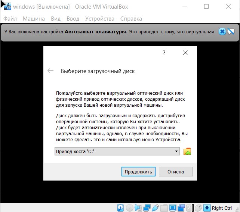
Task: Browse for disk image with folder icon
Action: click(x=187, y=151)
